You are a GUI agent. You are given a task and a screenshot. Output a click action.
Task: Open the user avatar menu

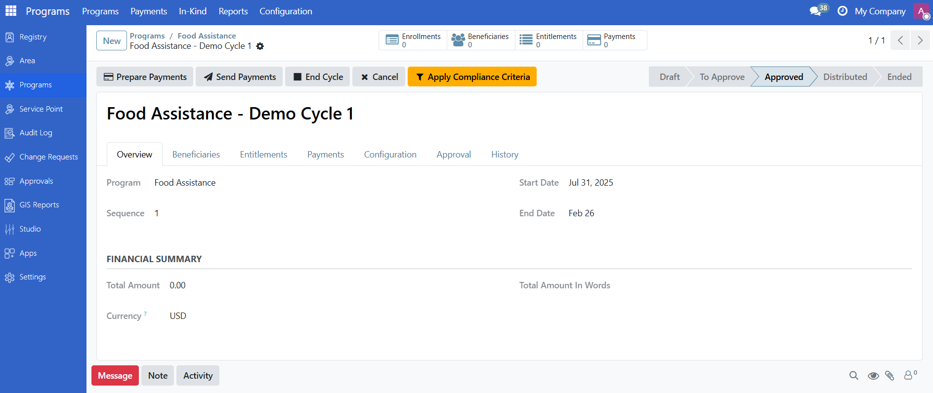point(921,11)
